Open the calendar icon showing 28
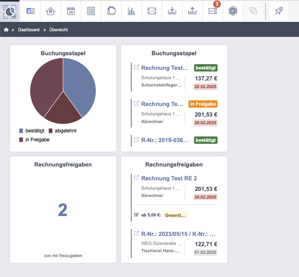 pyautogui.click(x=71, y=11)
